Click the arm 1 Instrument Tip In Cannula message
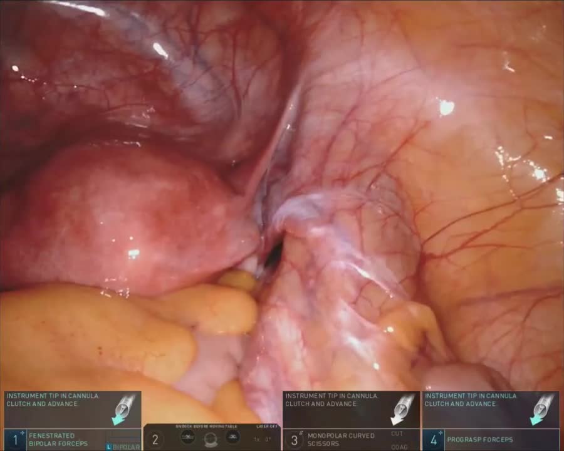Image resolution: width=564 pixels, height=451 pixels. click(53, 400)
